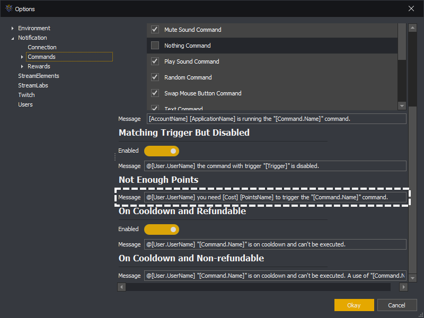The height and width of the screenshot is (318, 424).
Task: Click the Not Enough Points heading
Action: 158,180
